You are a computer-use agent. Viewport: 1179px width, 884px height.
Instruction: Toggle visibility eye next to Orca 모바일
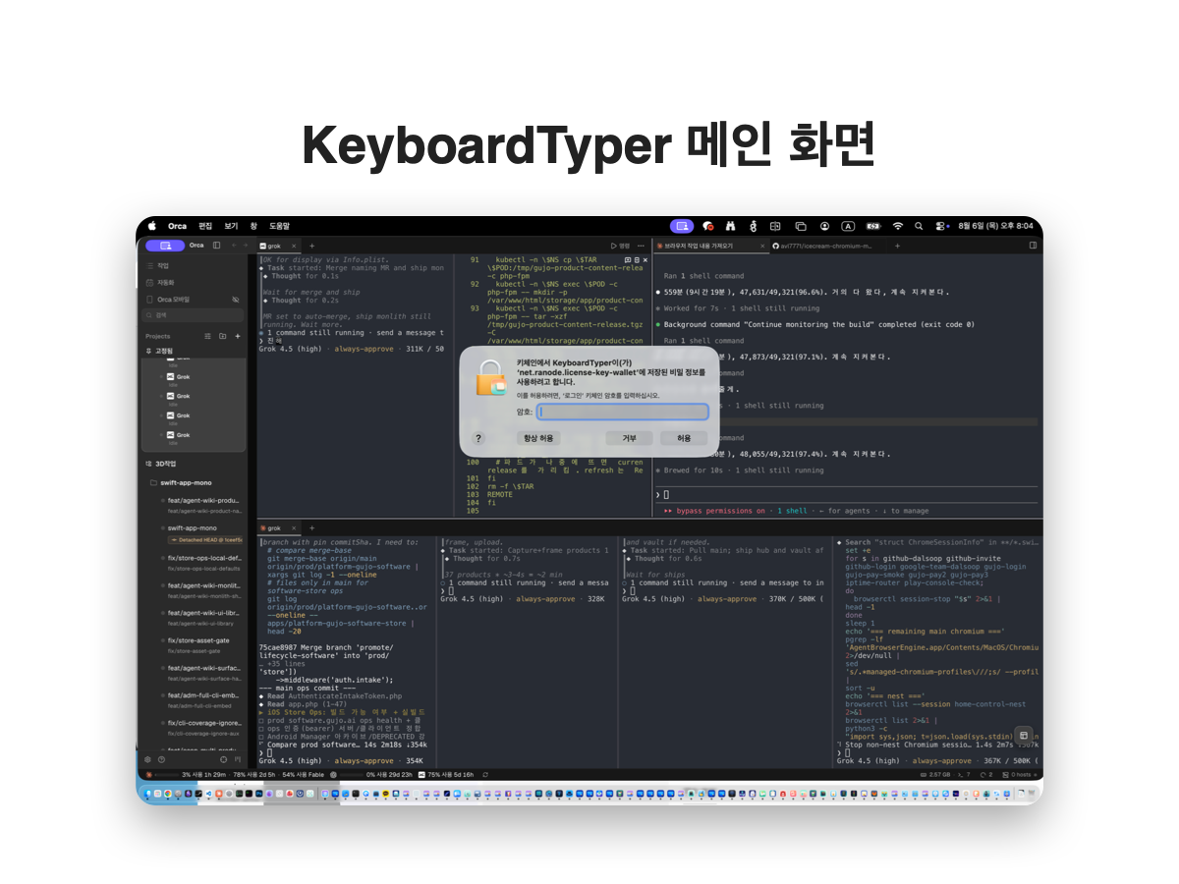tap(236, 299)
